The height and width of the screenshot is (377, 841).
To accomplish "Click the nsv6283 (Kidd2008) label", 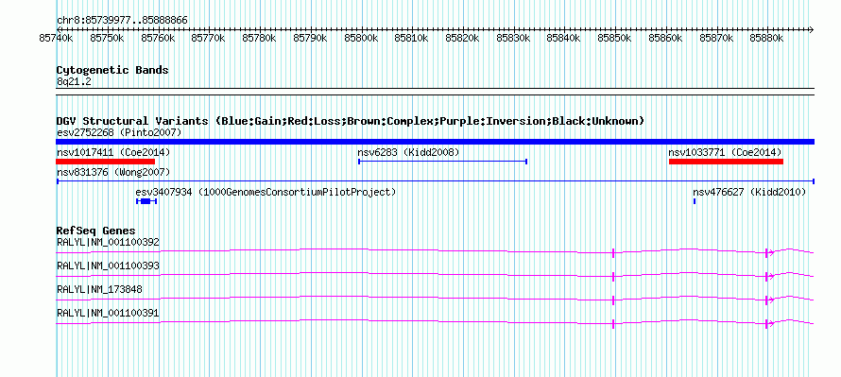I will click(409, 152).
